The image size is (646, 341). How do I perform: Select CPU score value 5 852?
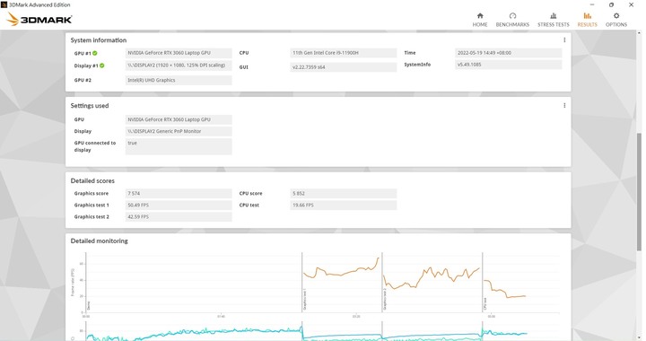(343, 194)
